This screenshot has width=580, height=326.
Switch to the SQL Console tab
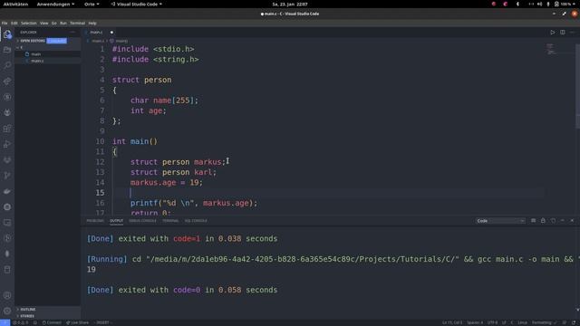[x=196, y=221]
